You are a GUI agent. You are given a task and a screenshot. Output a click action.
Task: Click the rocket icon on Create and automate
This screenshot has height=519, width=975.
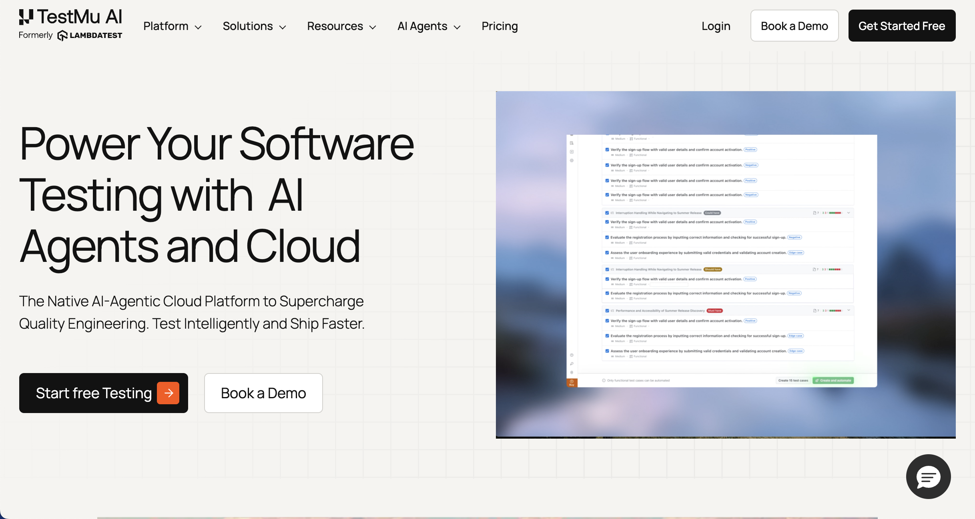coord(817,381)
